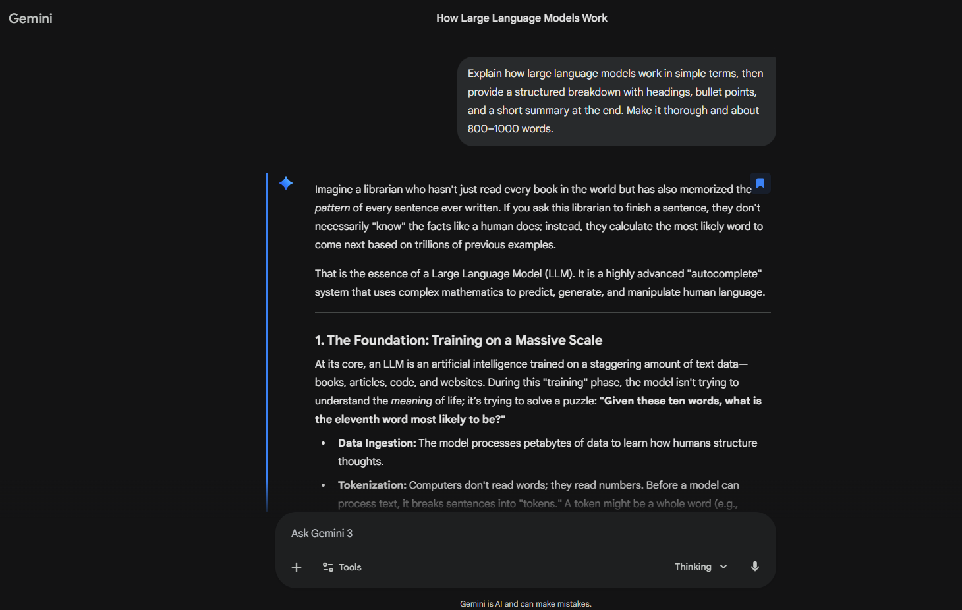Expand the chevron beside Thinking

point(723,567)
